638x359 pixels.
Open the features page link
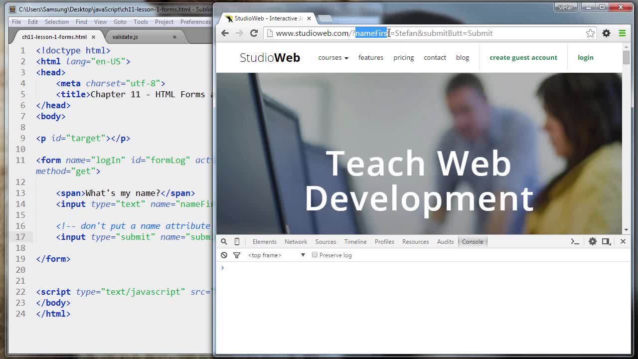point(371,57)
